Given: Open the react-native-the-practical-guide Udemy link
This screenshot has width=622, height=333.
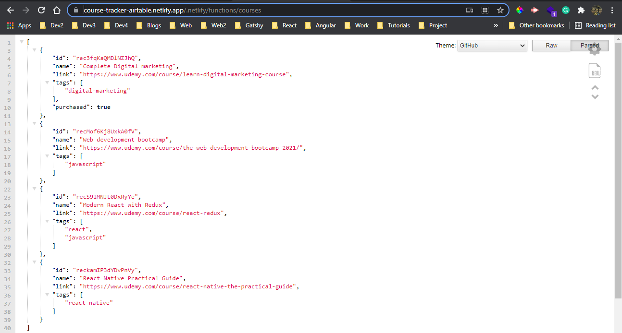Looking at the screenshot, I should click(x=188, y=286).
